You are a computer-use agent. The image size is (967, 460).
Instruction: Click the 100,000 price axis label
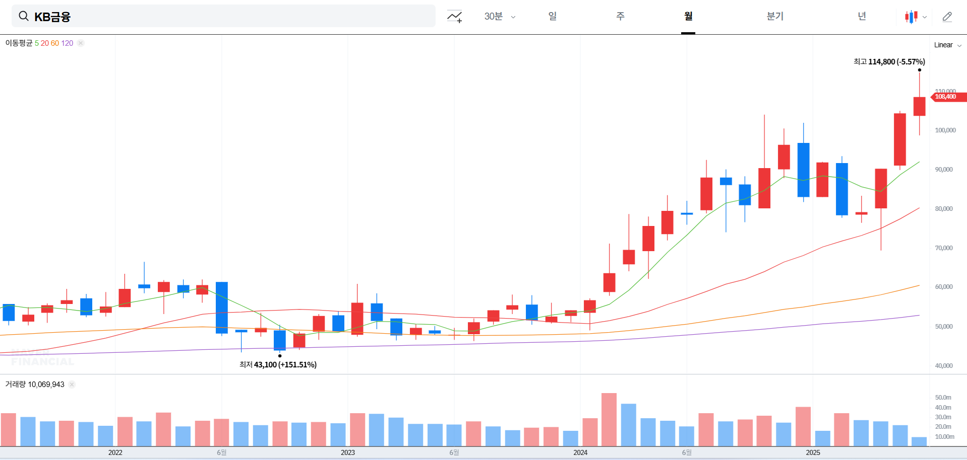pos(945,130)
